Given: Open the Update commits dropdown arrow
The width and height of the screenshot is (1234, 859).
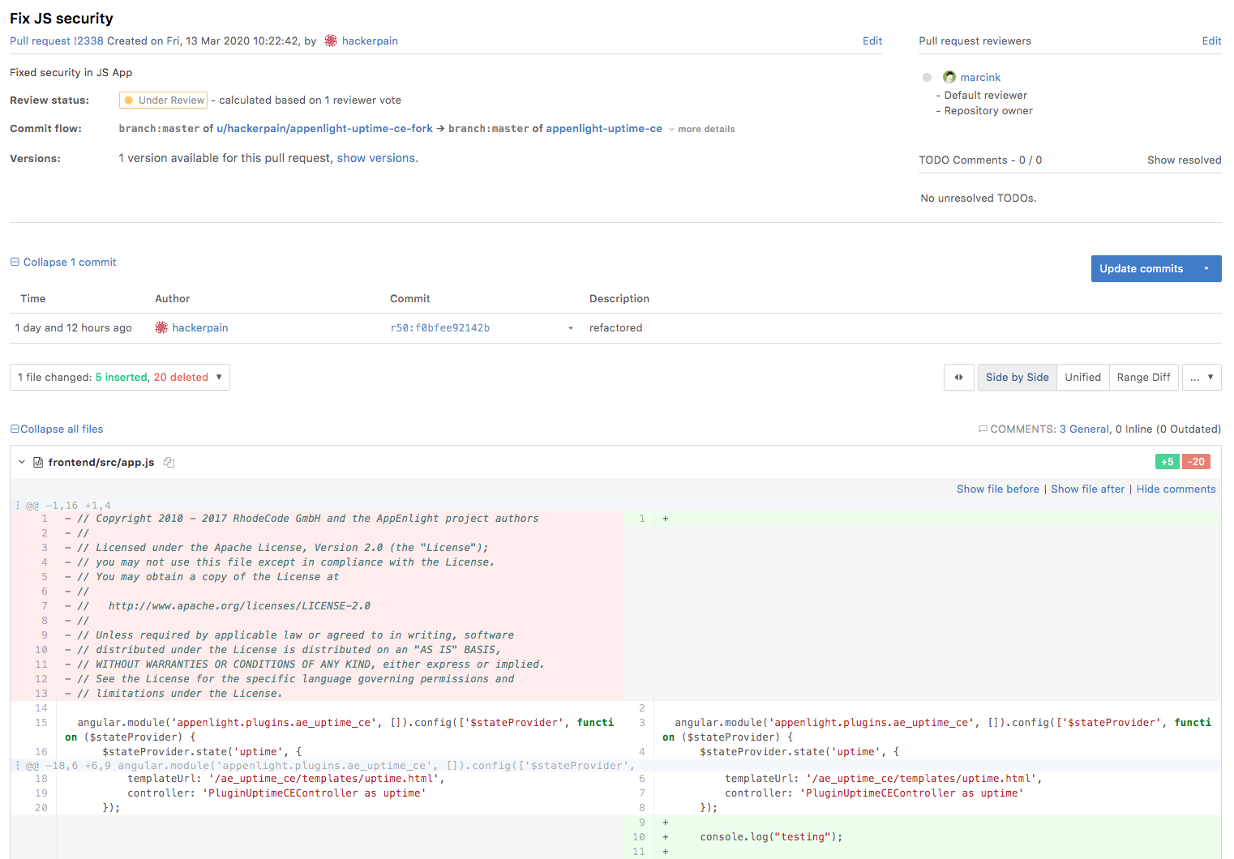Looking at the screenshot, I should pos(1206,269).
